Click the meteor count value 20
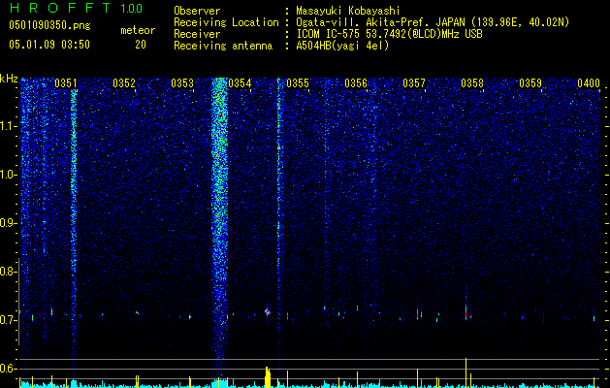 tap(141, 45)
